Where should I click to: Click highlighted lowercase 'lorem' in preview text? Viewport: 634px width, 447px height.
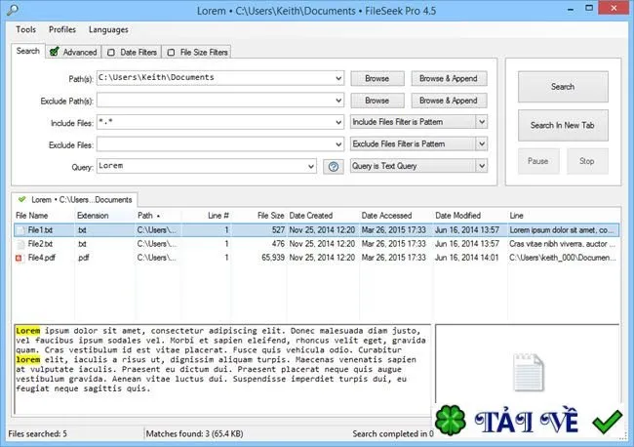28,359
